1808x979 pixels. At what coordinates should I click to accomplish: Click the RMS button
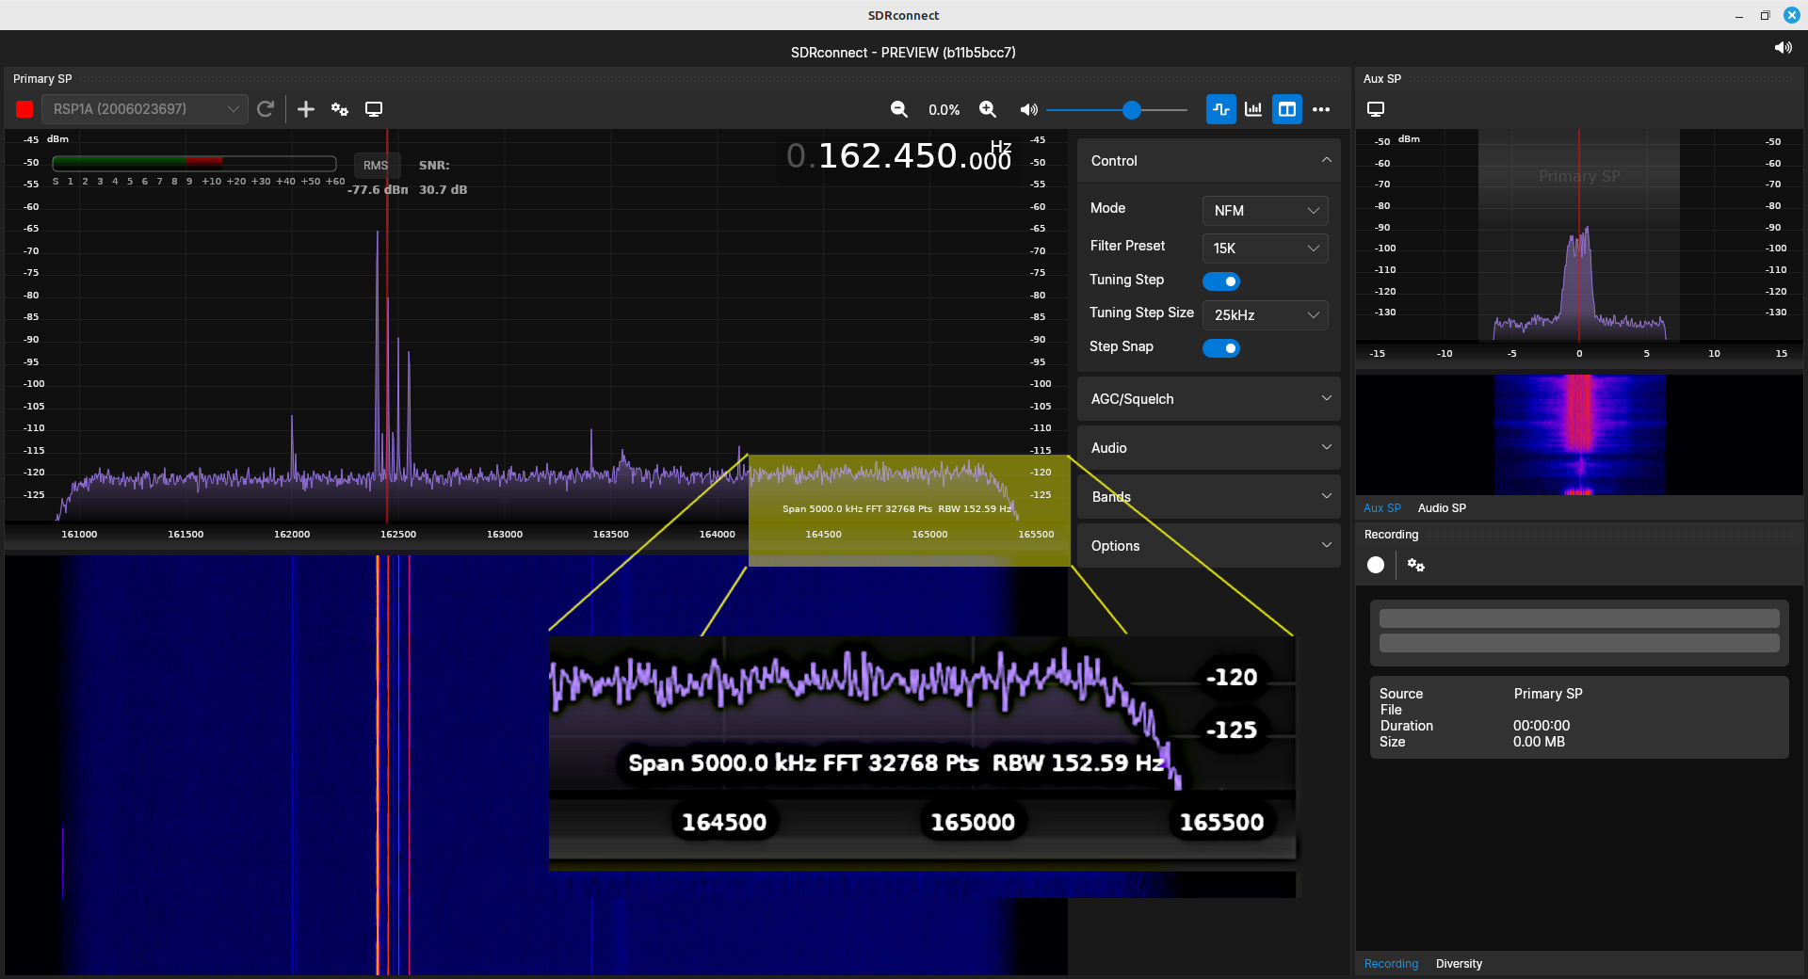tap(376, 166)
